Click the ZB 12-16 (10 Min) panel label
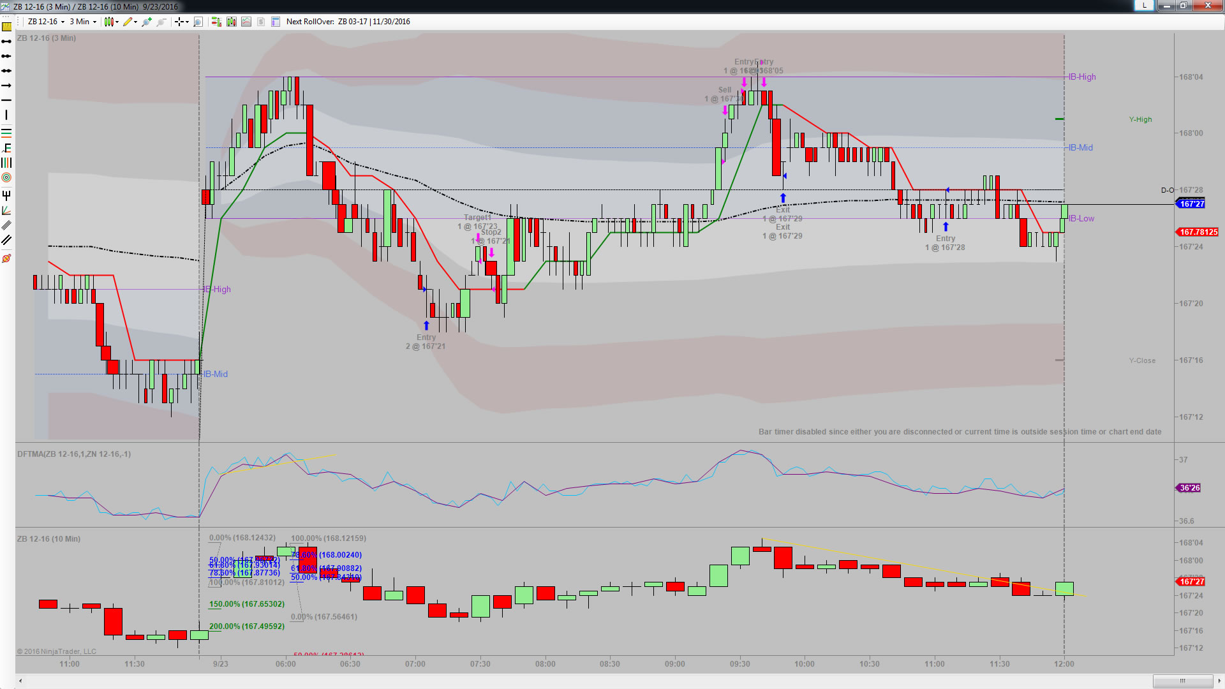The image size is (1225, 689). click(x=49, y=539)
